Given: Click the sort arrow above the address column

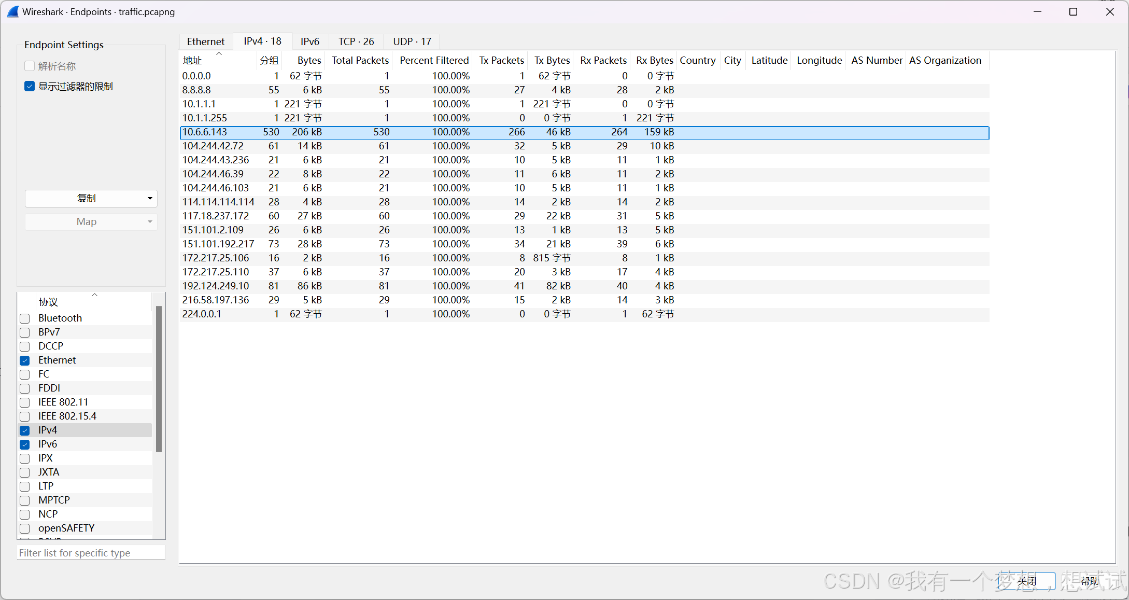Looking at the screenshot, I should pyautogui.click(x=219, y=53).
